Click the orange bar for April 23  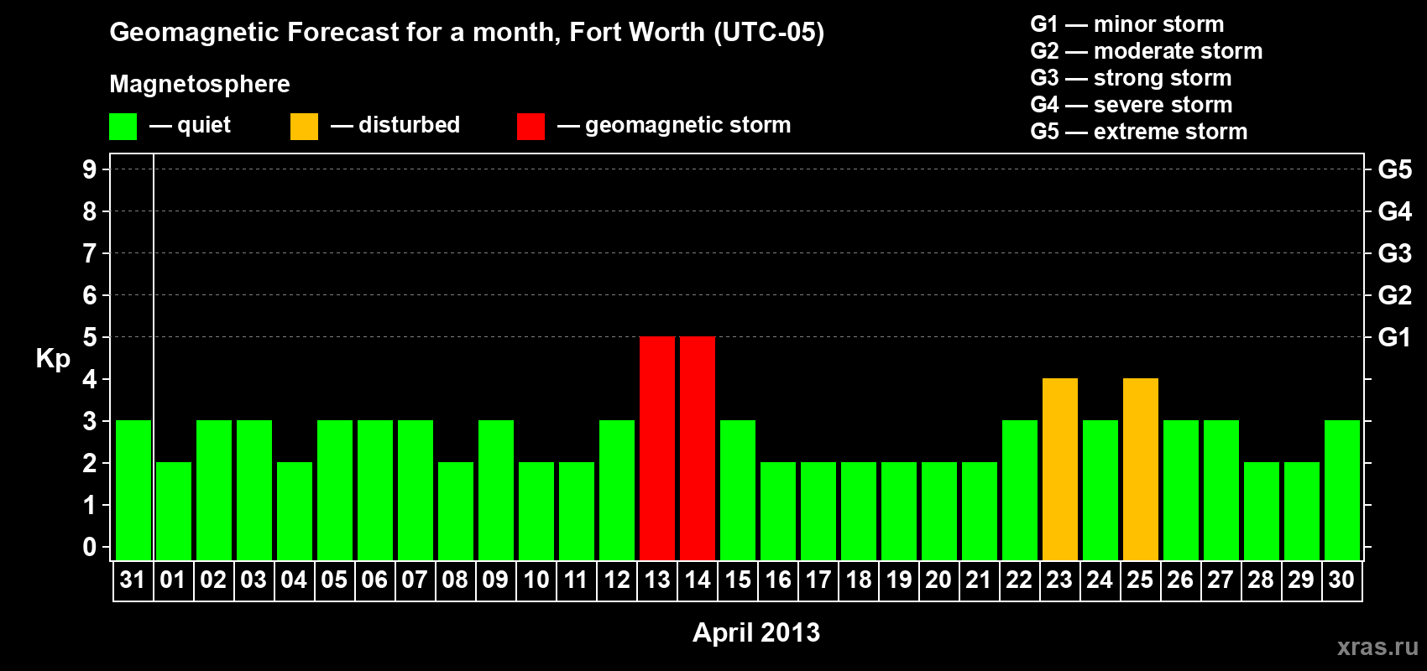pos(1060,469)
